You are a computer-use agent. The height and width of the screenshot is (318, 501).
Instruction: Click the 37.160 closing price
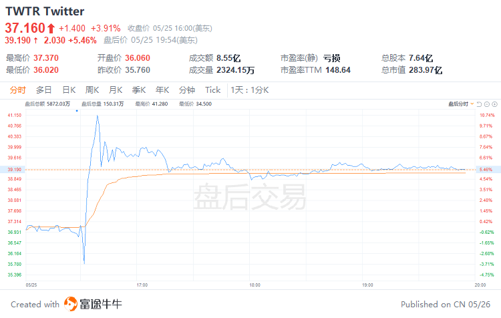point(25,28)
